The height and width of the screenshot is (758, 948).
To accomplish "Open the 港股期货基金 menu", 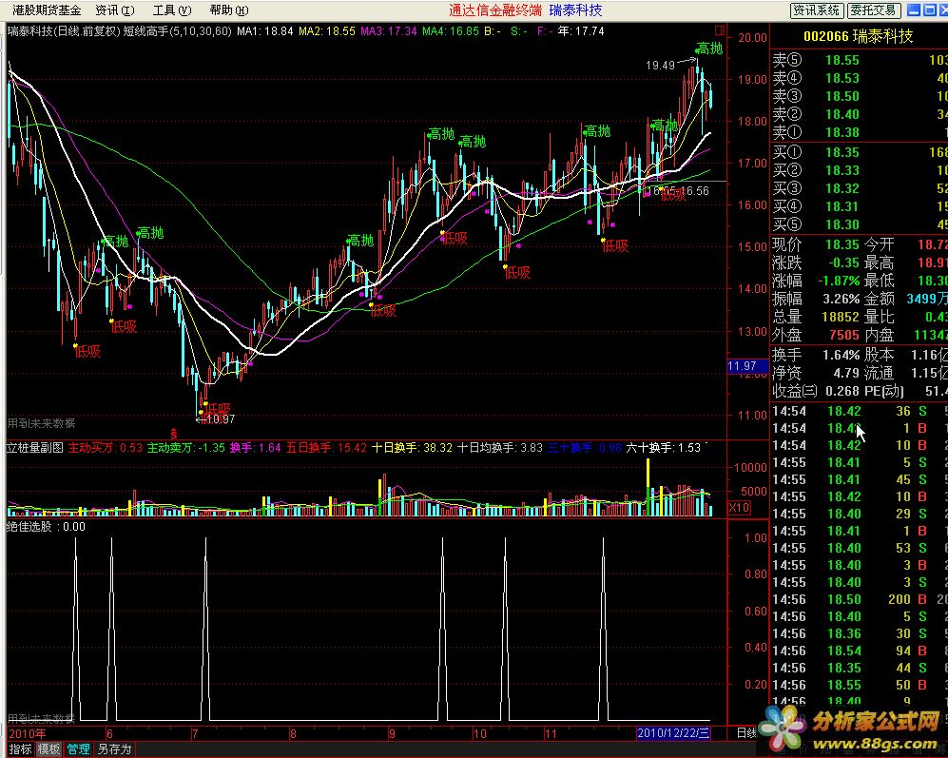I will click(x=47, y=10).
